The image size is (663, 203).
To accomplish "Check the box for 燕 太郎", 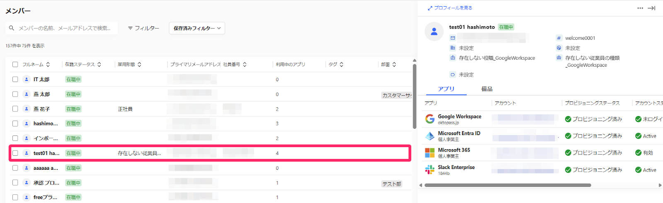I will pos(15,94).
